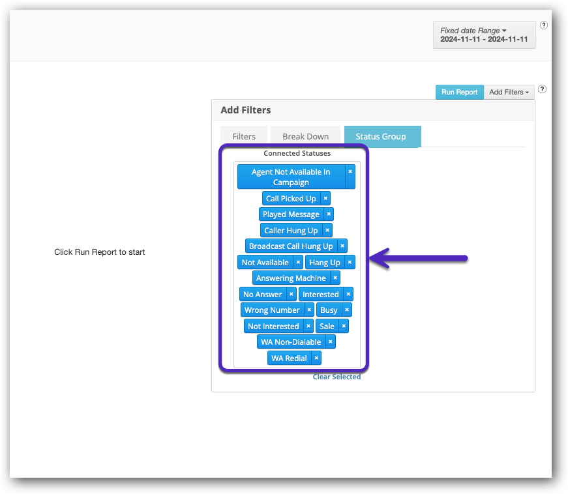Open the Fixed date Range dropdown
Viewport: 568px width, 494px height.
(x=484, y=35)
